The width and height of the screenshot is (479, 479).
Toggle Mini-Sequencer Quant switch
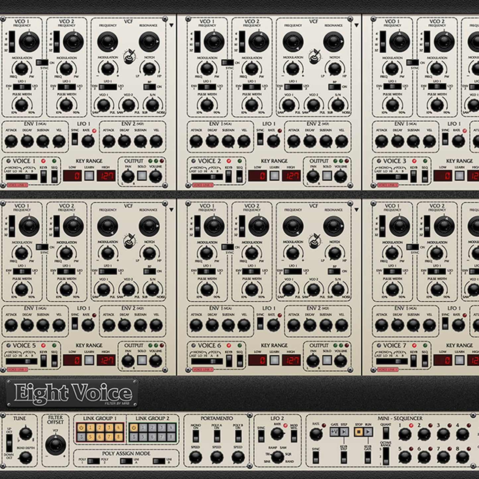(386, 433)
